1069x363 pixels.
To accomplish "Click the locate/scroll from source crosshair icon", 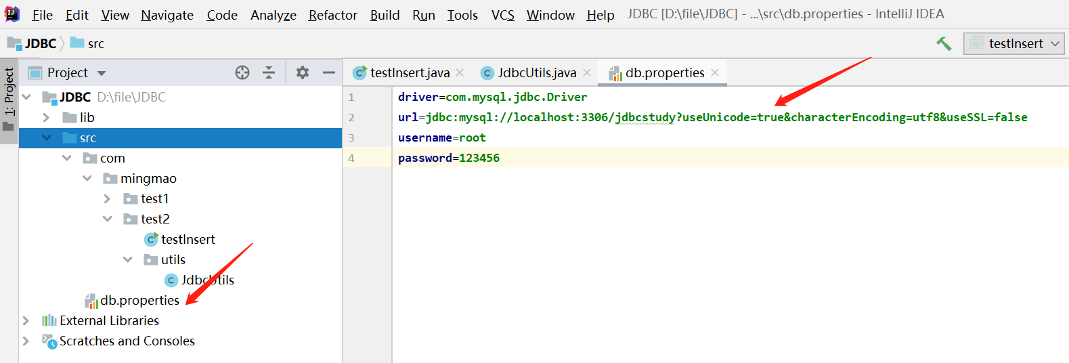I will pos(242,72).
